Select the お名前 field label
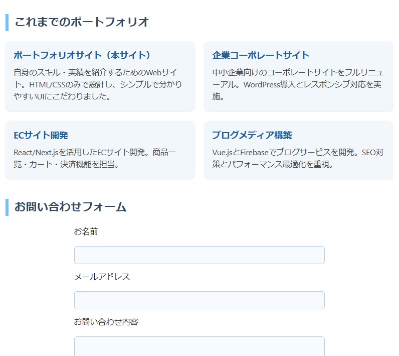 pyautogui.click(x=86, y=231)
